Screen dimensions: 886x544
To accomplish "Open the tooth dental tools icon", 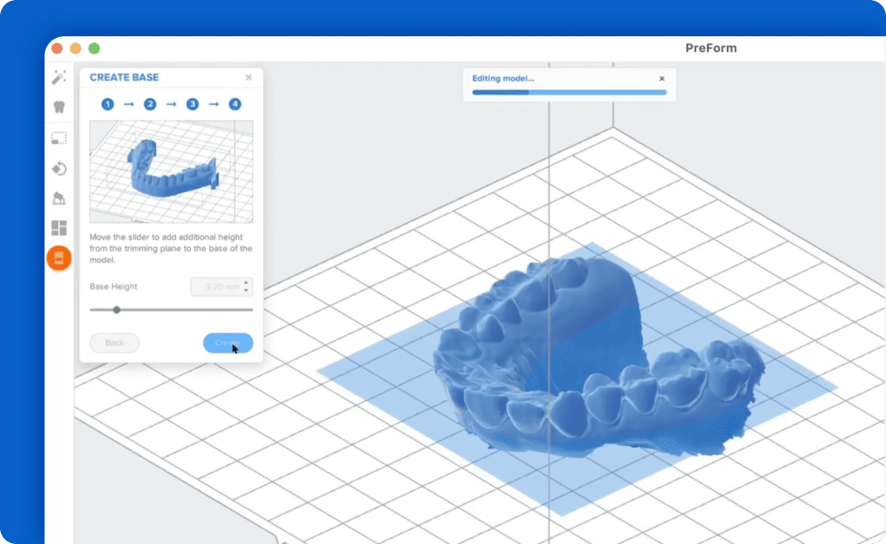I will [59, 107].
